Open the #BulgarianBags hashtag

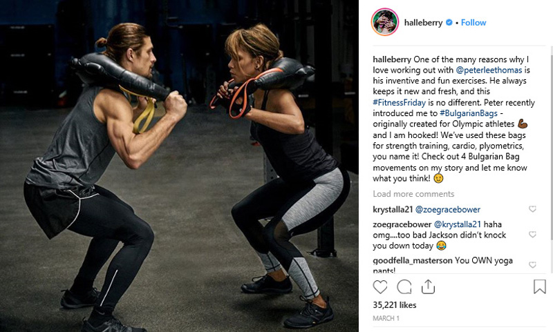(469, 113)
